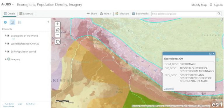Click the search magnifier icon
The width and height of the screenshot is (224, 108).
point(219,14)
